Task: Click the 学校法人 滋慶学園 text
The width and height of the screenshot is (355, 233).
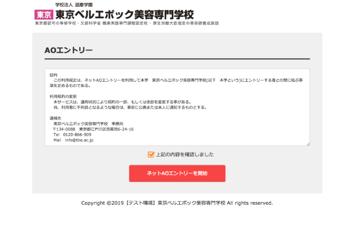Action: [x=74, y=5]
